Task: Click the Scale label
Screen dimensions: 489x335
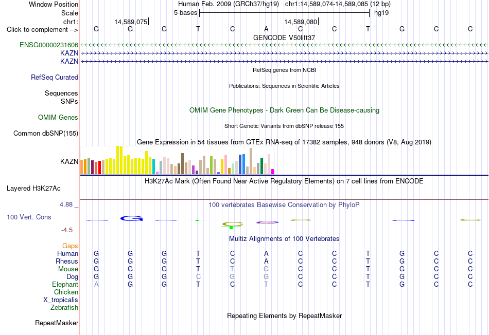Action: click(70, 13)
